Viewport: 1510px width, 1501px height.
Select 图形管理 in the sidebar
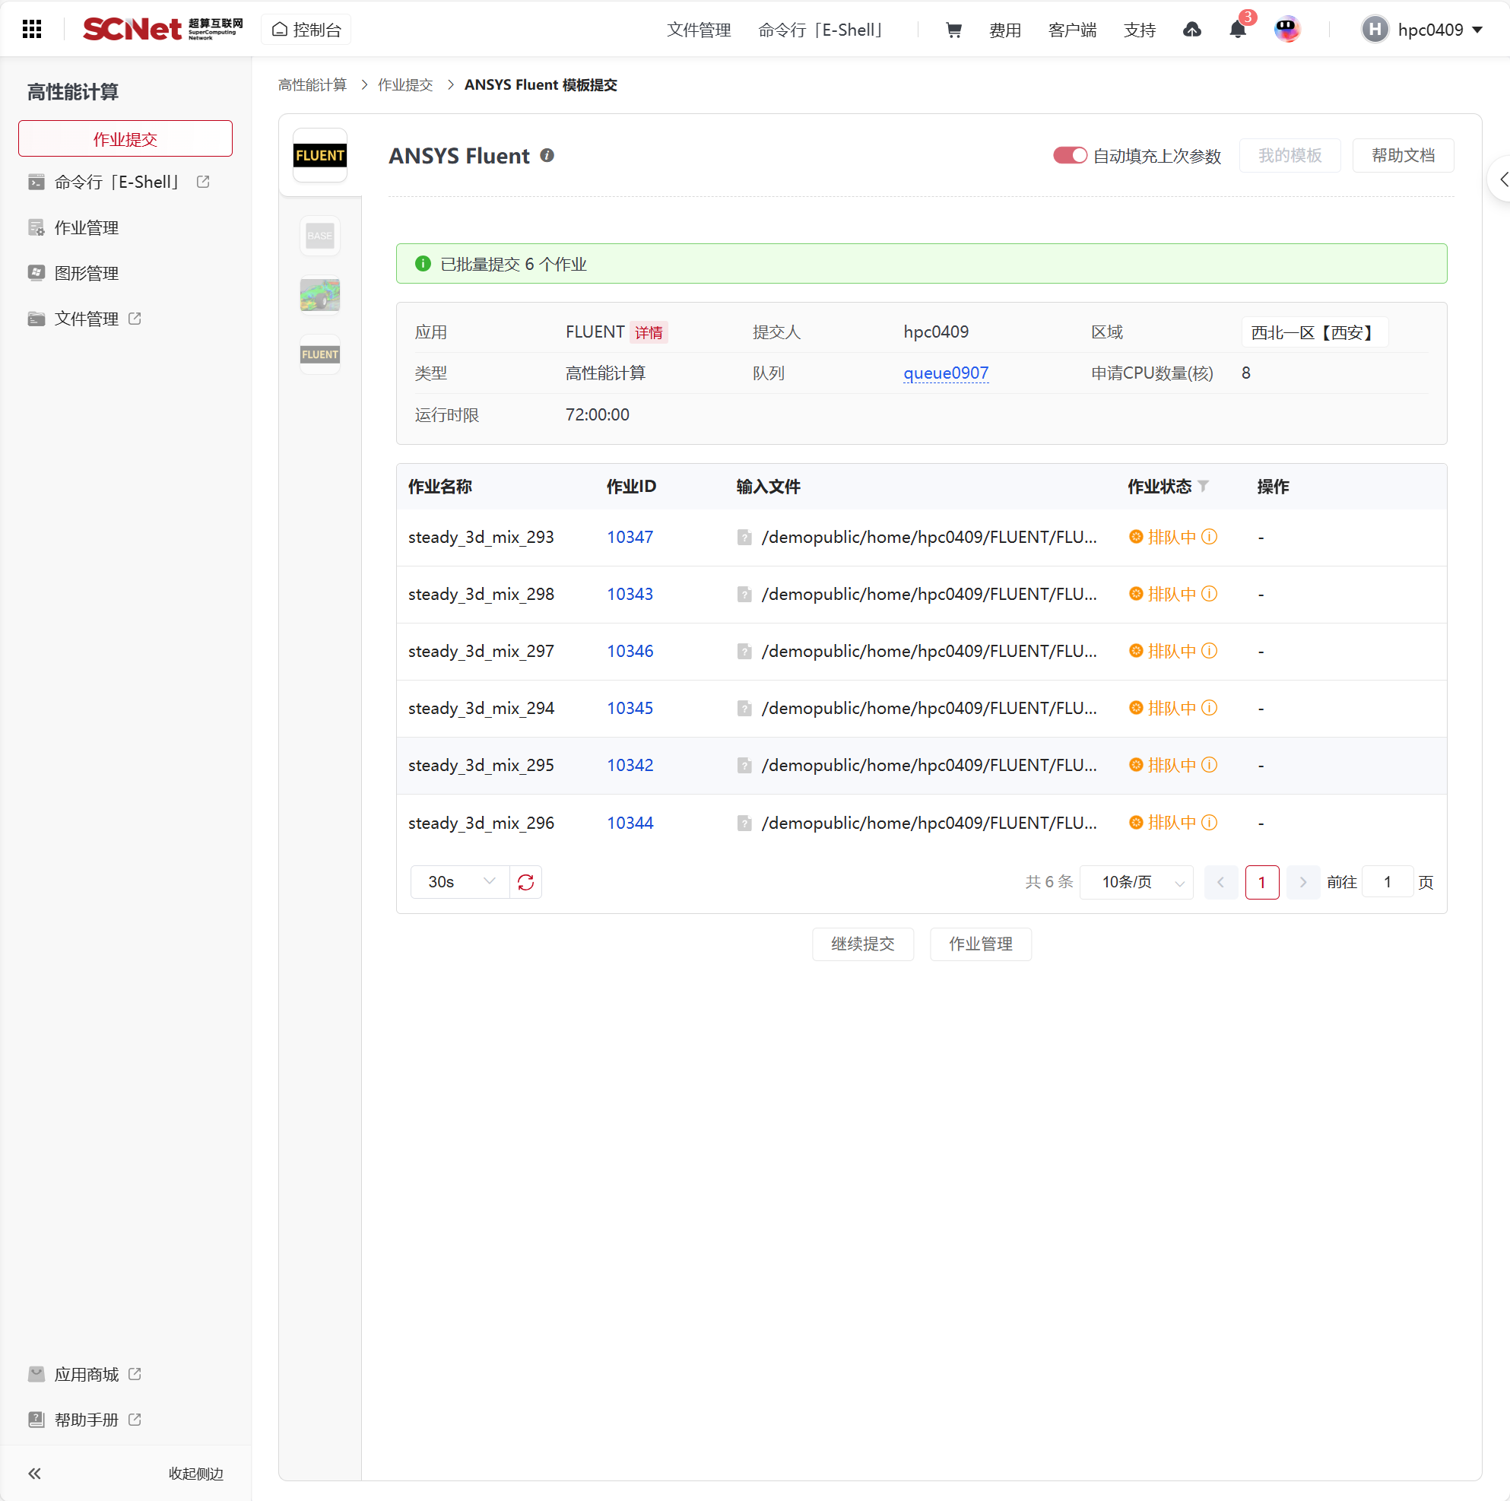87,274
